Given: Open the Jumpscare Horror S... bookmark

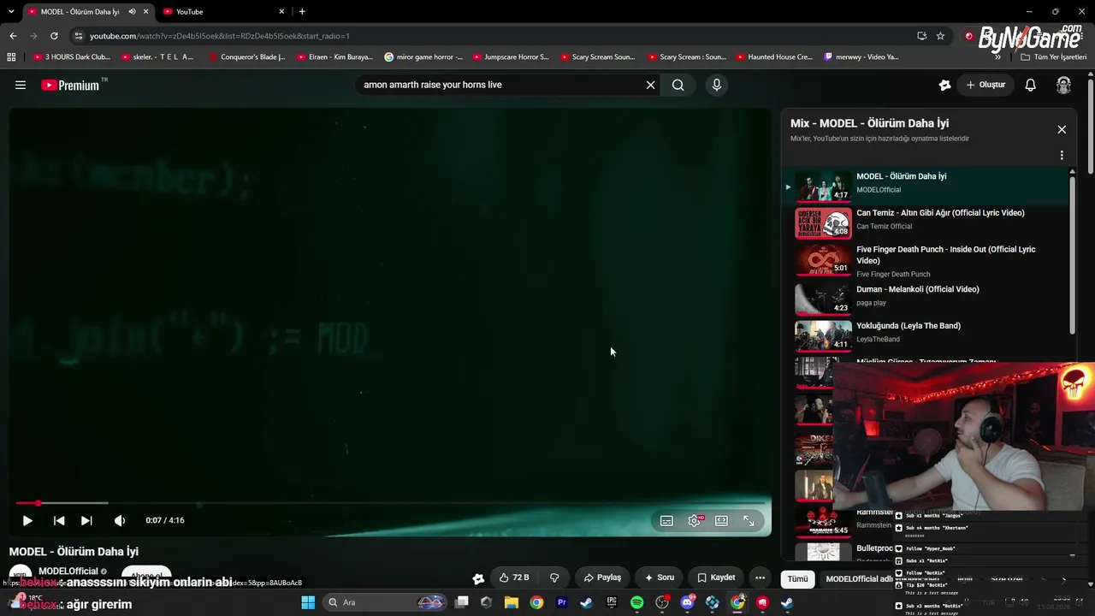Looking at the screenshot, I should (511, 57).
